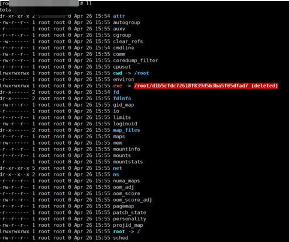The height and width of the screenshot is (242, 289).
Task: Click the 'attr' directory name
Action: tap(119, 16)
